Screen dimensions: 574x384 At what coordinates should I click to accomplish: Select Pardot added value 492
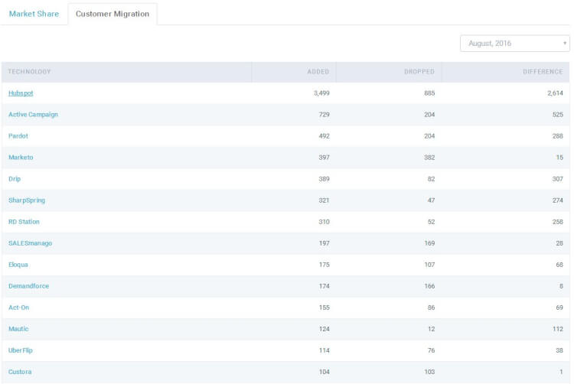click(x=324, y=136)
